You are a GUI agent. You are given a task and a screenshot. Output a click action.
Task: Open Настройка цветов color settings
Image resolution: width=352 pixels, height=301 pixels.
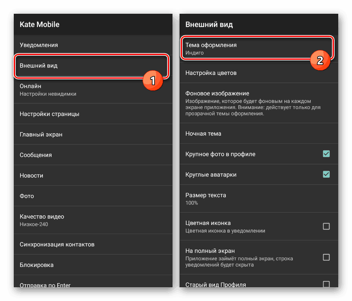211,73
